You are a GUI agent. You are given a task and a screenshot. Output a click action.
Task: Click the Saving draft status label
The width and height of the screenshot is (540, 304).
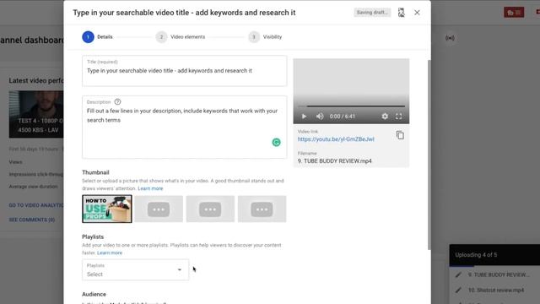(372, 13)
